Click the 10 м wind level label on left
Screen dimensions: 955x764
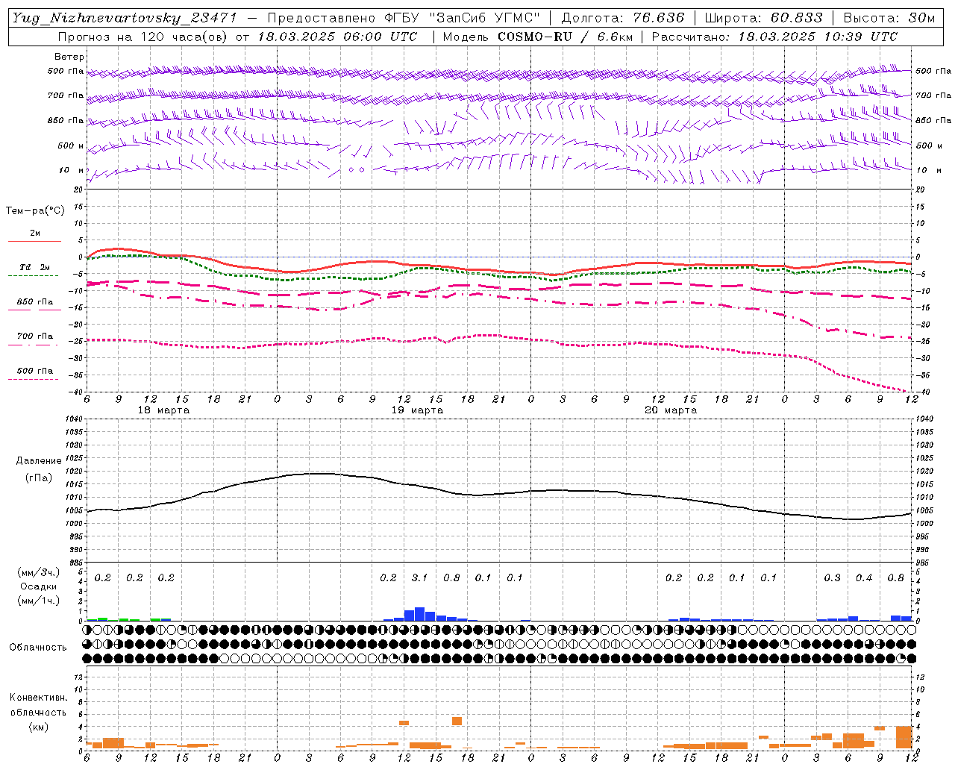tap(72, 171)
